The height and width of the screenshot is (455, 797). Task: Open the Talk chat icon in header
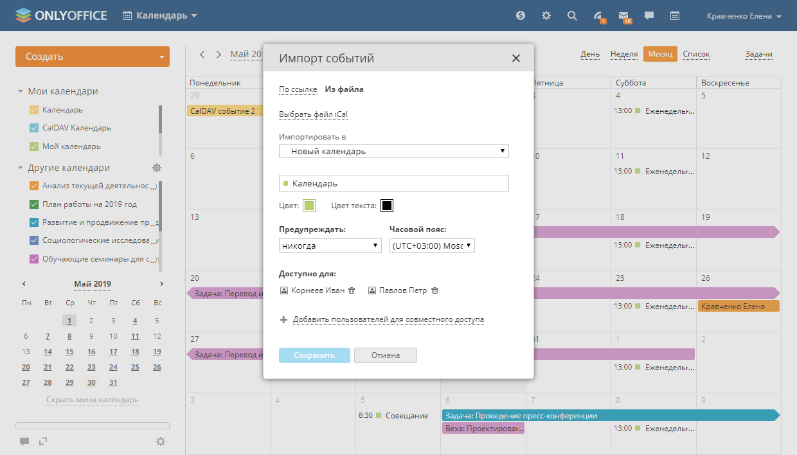click(x=649, y=15)
